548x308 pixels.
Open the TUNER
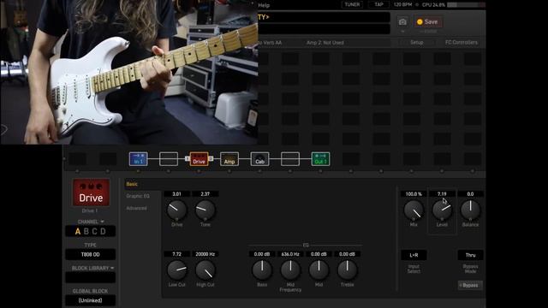tap(352, 4)
